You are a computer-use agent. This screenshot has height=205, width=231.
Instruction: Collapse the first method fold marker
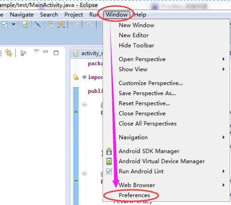coord(85,105)
